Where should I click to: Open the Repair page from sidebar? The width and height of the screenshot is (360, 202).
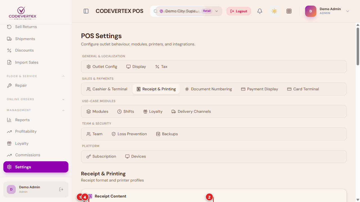point(36,85)
